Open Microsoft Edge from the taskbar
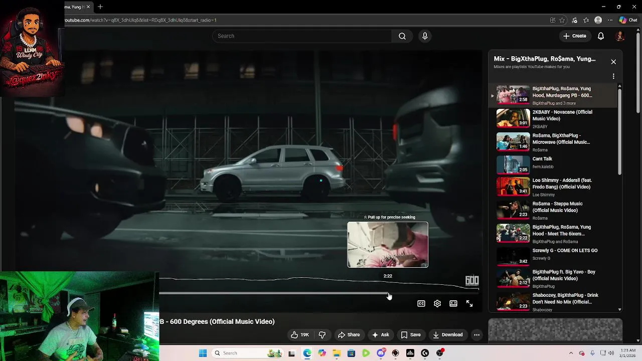Image resolution: width=642 pixels, height=361 pixels. 307,353
